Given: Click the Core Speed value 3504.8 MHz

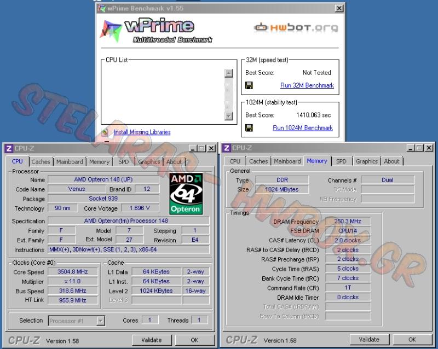Looking at the screenshot, I should coord(73,272).
